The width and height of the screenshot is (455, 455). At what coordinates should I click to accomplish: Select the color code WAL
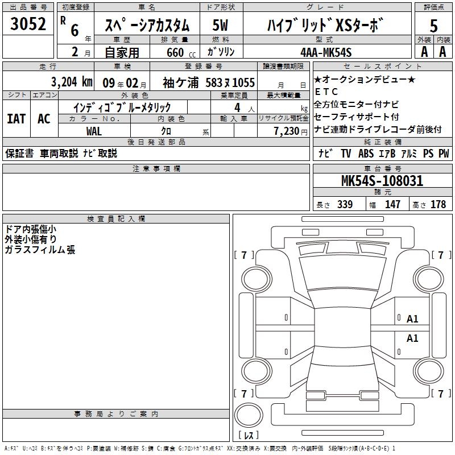coord(94,131)
